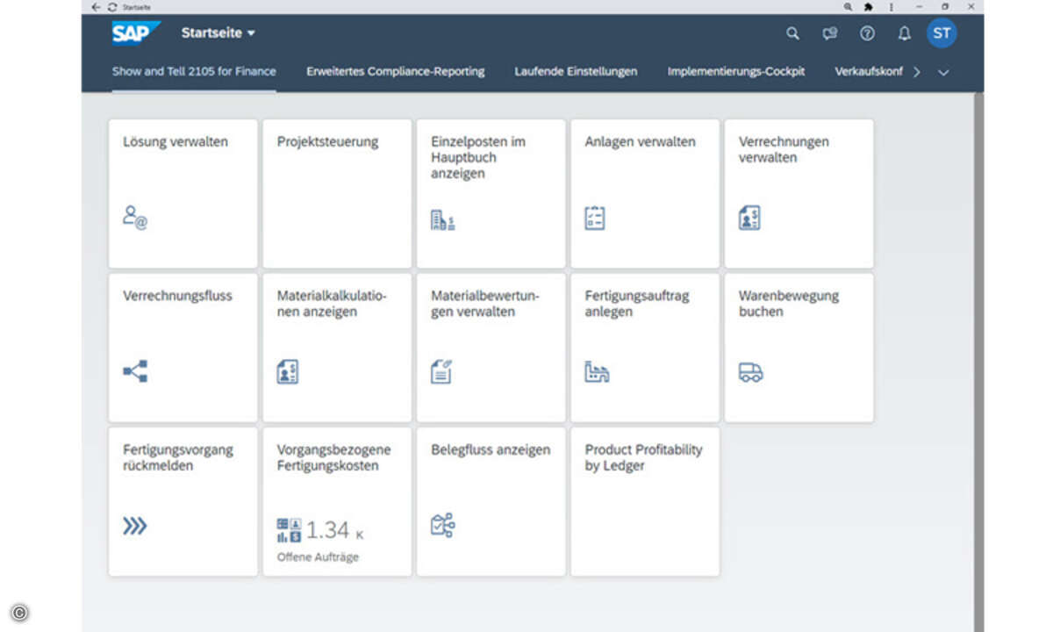Select the Laufende Einstellungen tab
1053x632 pixels.
coord(576,72)
